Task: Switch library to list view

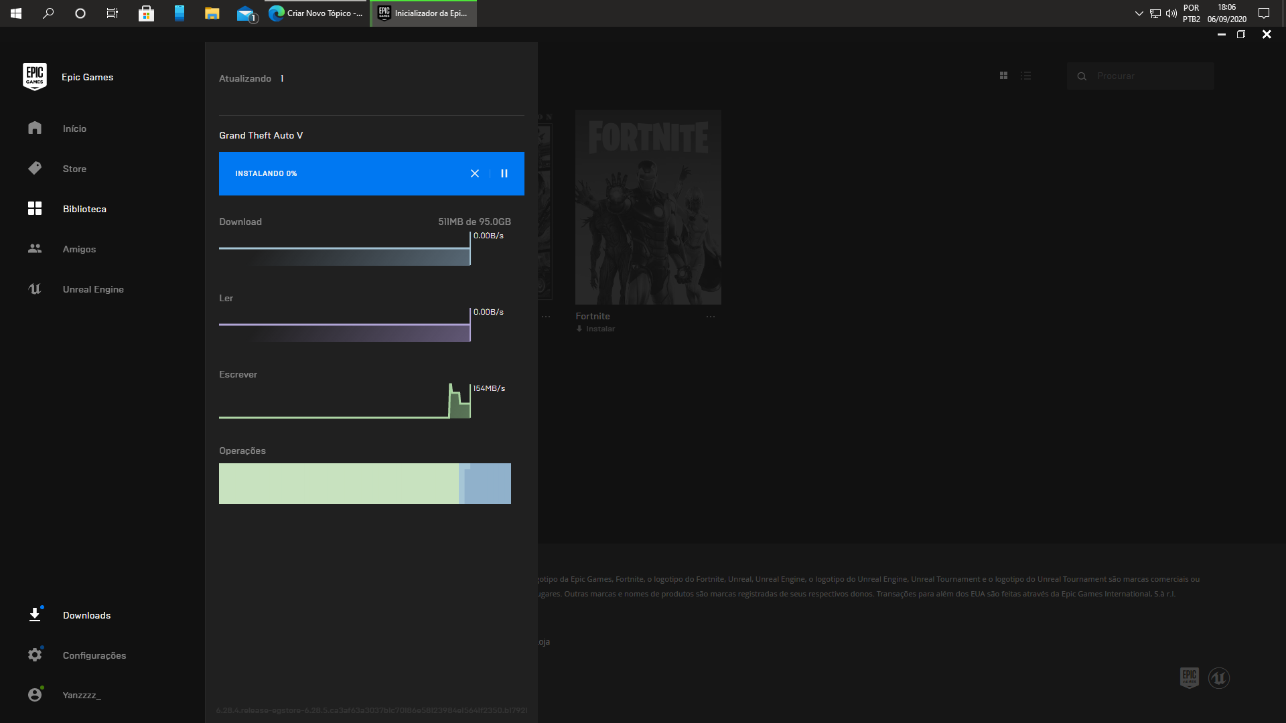Action: (1025, 76)
